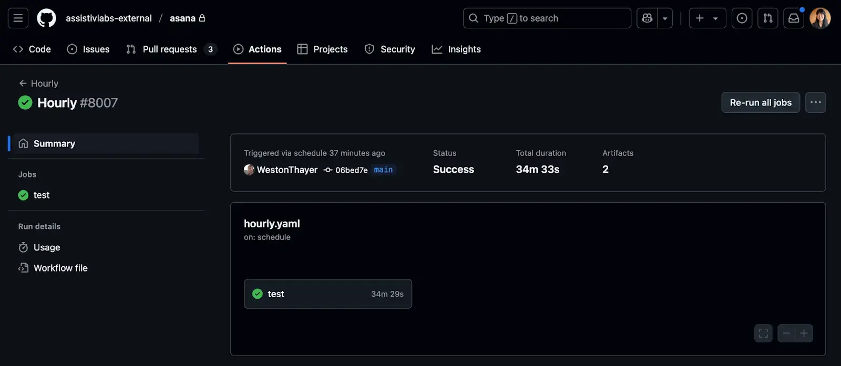Click the GitHub logo homepage icon
This screenshot has height=366, width=841.
tap(46, 18)
